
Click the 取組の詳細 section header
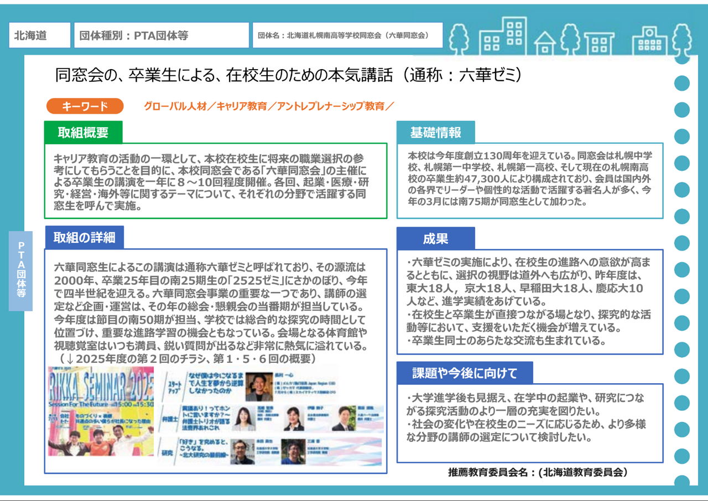(84, 237)
